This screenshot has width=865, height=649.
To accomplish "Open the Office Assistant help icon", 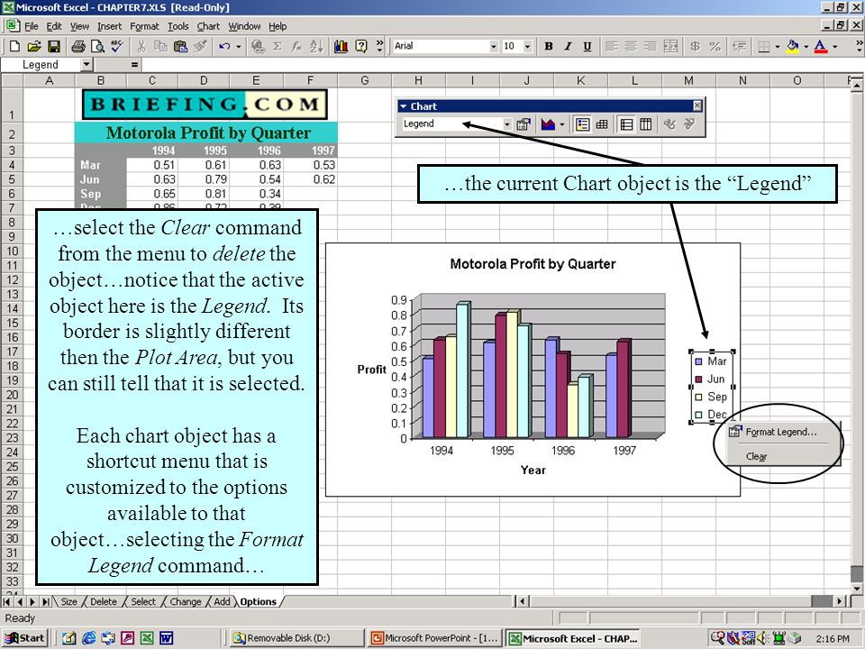I will coord(361,46).
